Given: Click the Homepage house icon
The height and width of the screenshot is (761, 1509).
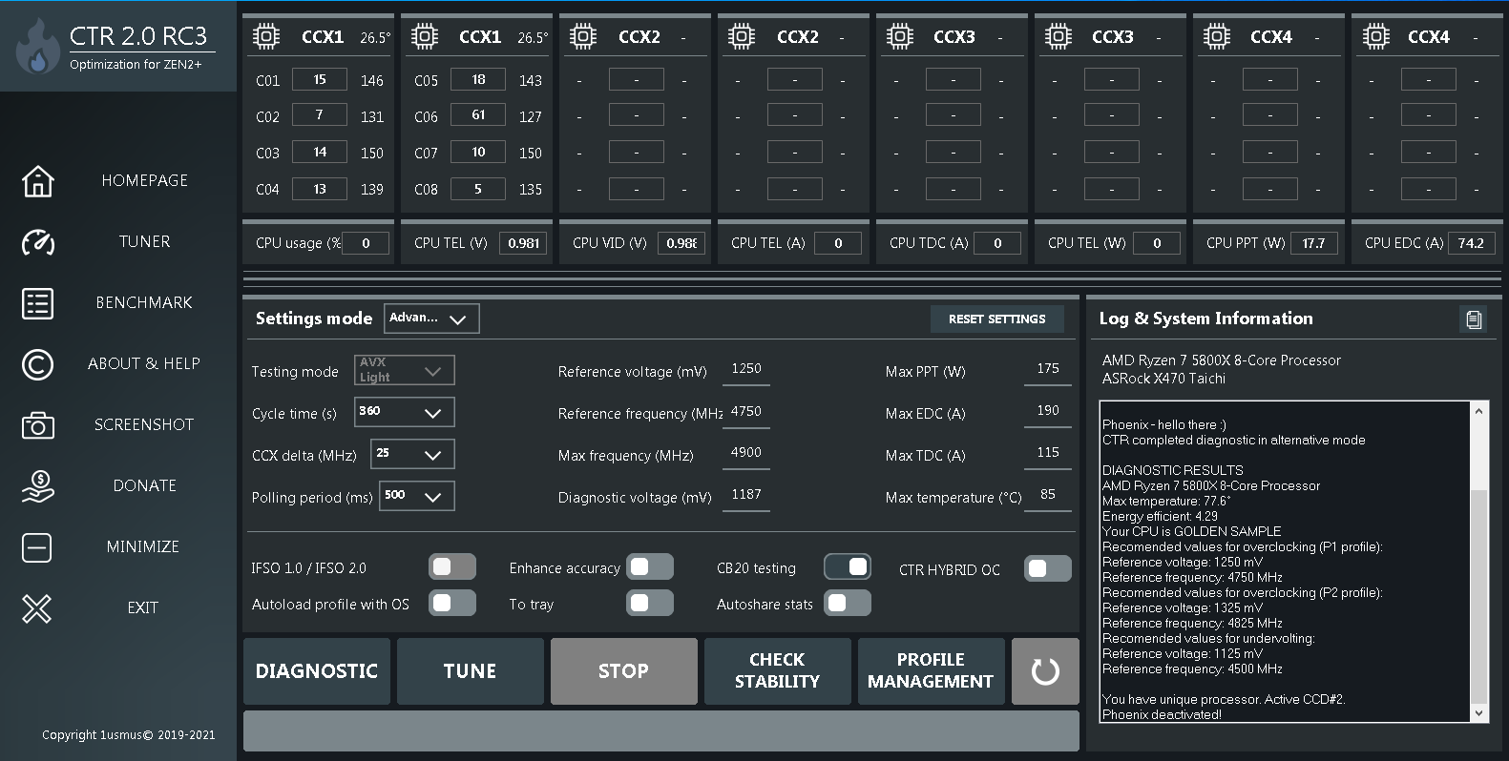Looking at the screenshot, I should coord(38,180).
